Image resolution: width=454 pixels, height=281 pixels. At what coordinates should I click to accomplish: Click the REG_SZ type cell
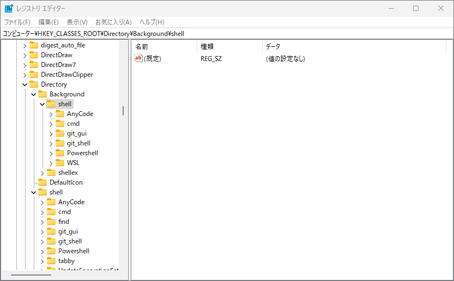[x=211, y=59]
